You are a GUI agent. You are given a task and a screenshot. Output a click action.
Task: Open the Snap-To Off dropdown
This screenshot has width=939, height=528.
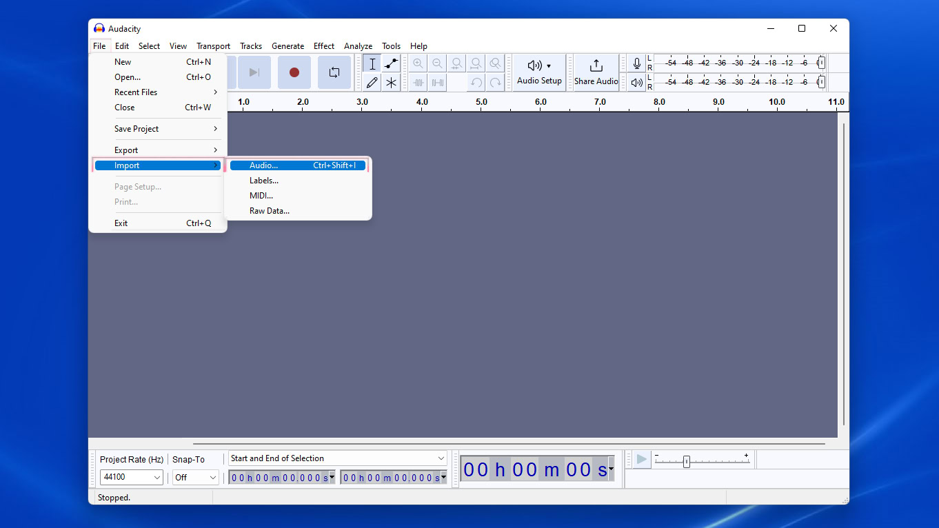[195, 477]
